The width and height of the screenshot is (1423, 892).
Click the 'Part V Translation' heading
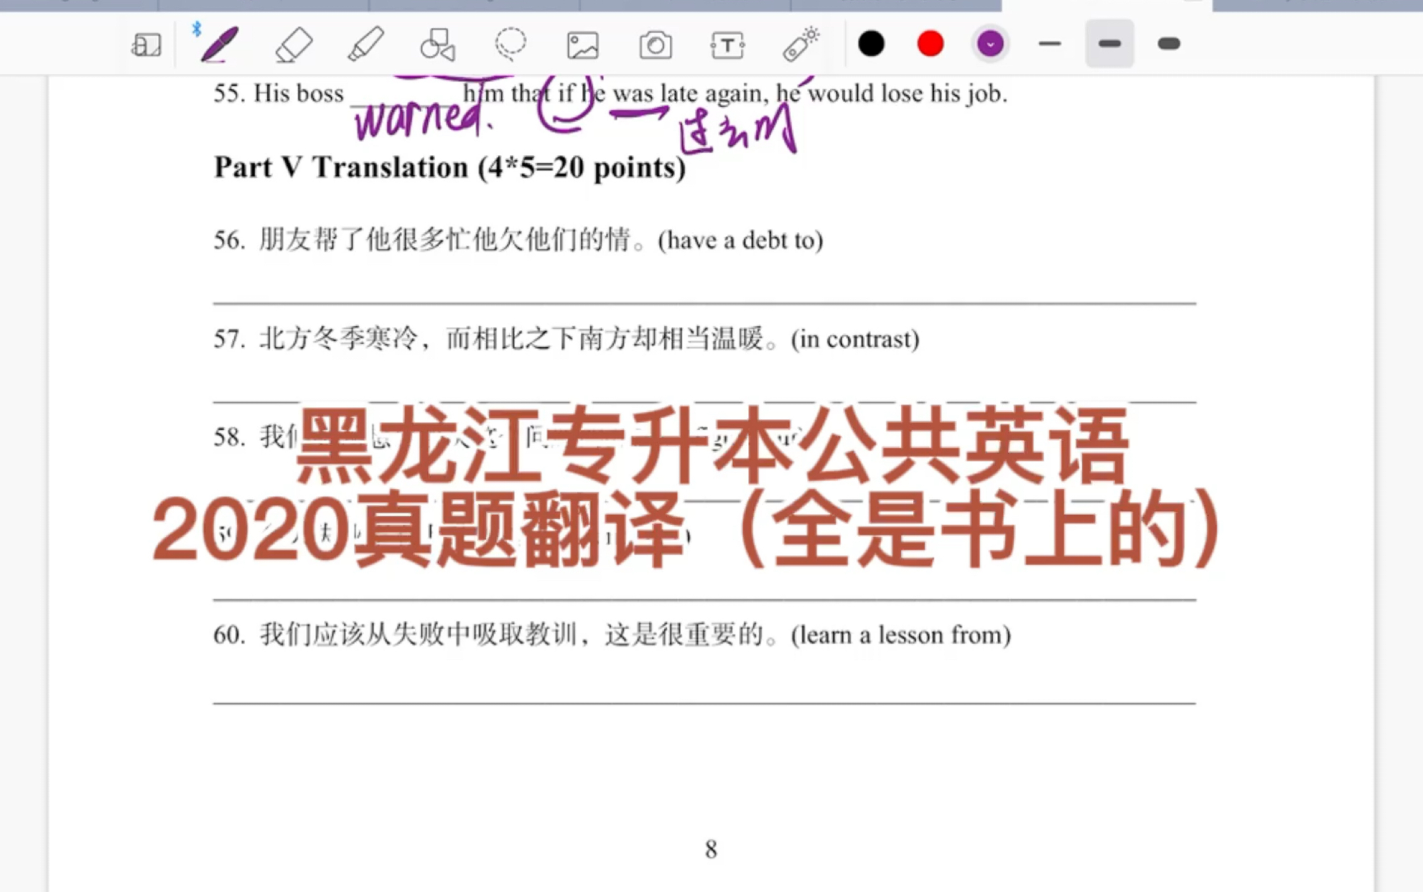click(x=450, y=167)
